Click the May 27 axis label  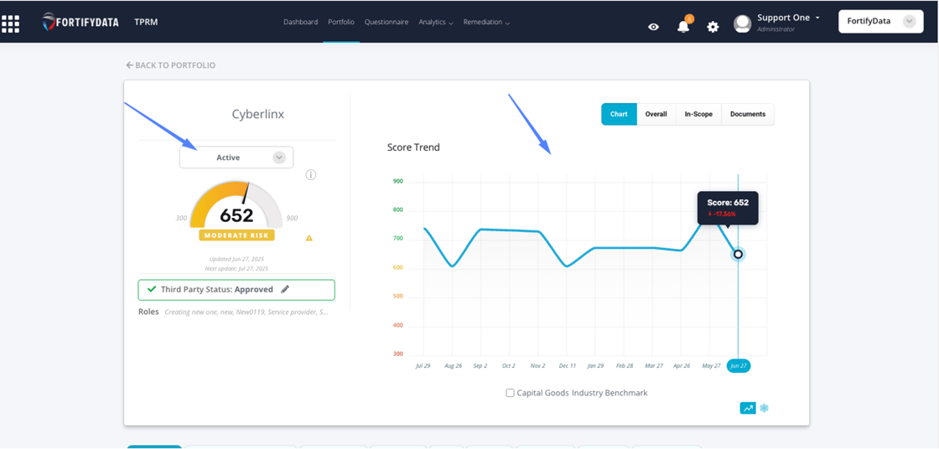pos(711,366)
